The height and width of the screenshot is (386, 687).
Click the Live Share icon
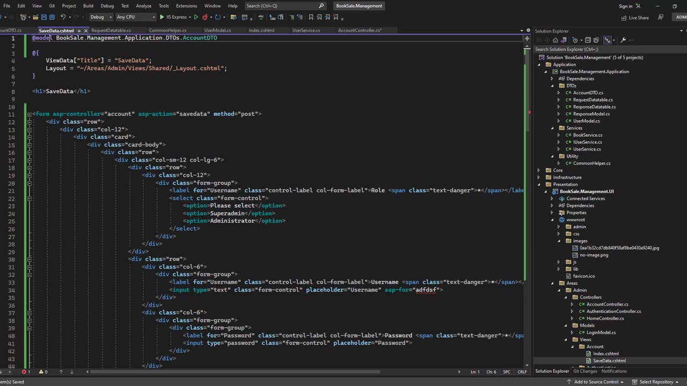[x=624, y=18]
